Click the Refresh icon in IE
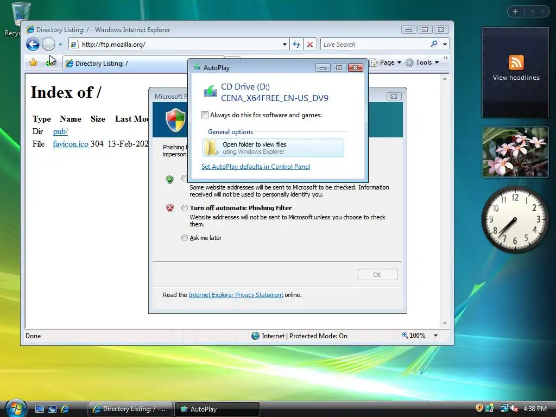Screen dimensions: 556x417 click(x=296, y=45)
